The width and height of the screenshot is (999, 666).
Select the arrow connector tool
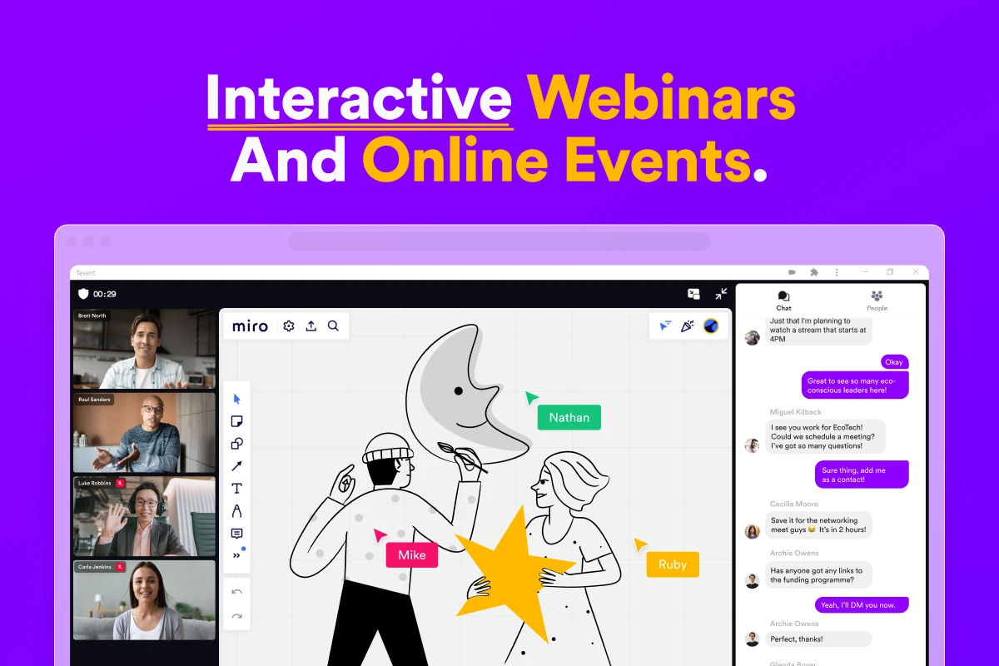pos(236,466)
